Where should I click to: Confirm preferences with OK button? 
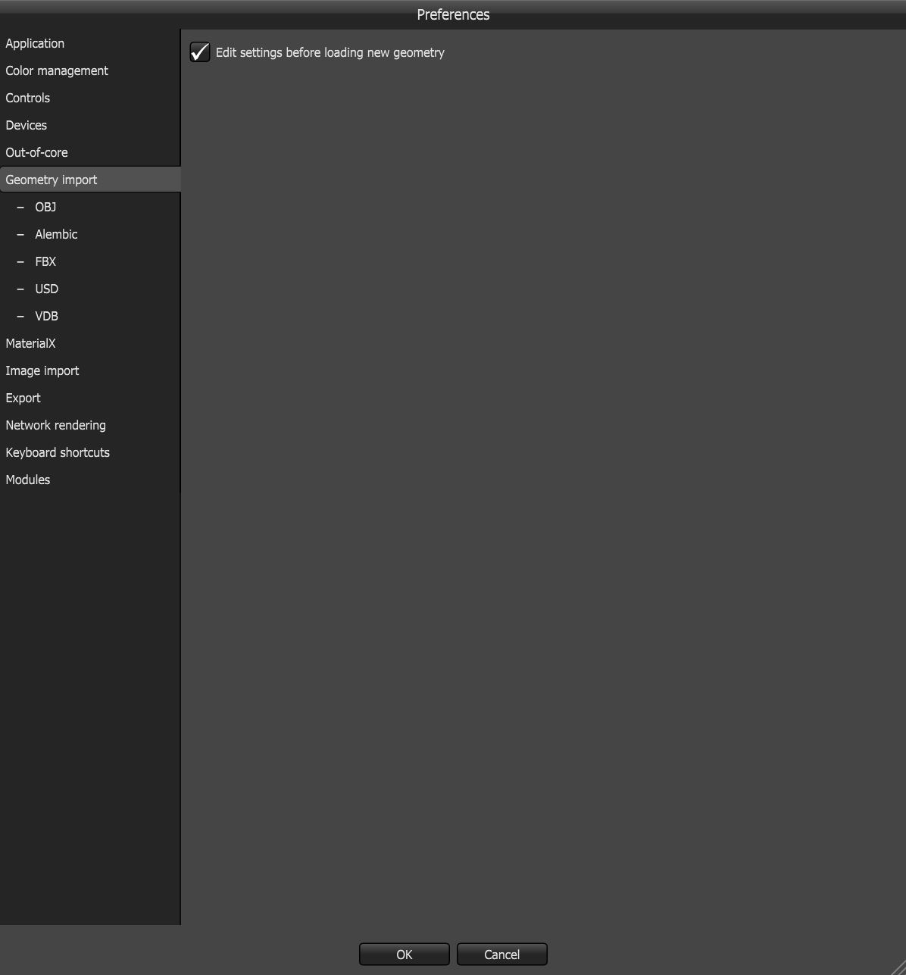coord(405,955)
